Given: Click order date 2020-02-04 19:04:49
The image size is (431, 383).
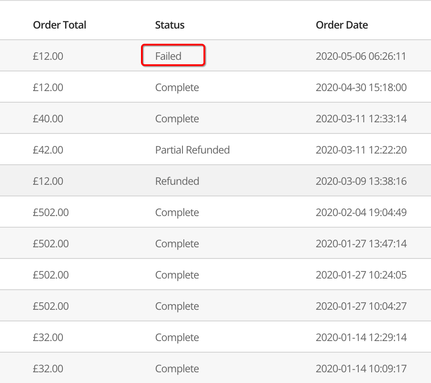Looking at the screenshot, I should [x=361, y=212].
